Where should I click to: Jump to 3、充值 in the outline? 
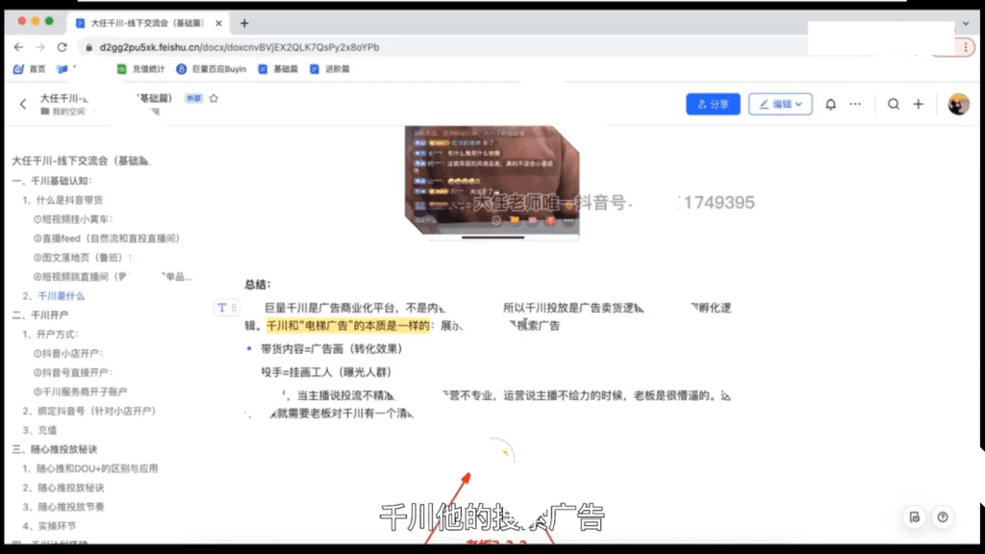click(39, 430)
